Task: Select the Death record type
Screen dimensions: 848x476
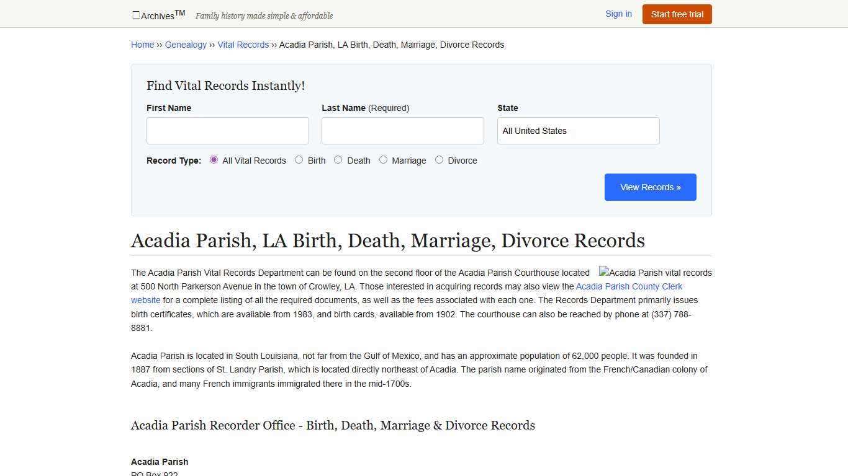Action: (338, 160)
